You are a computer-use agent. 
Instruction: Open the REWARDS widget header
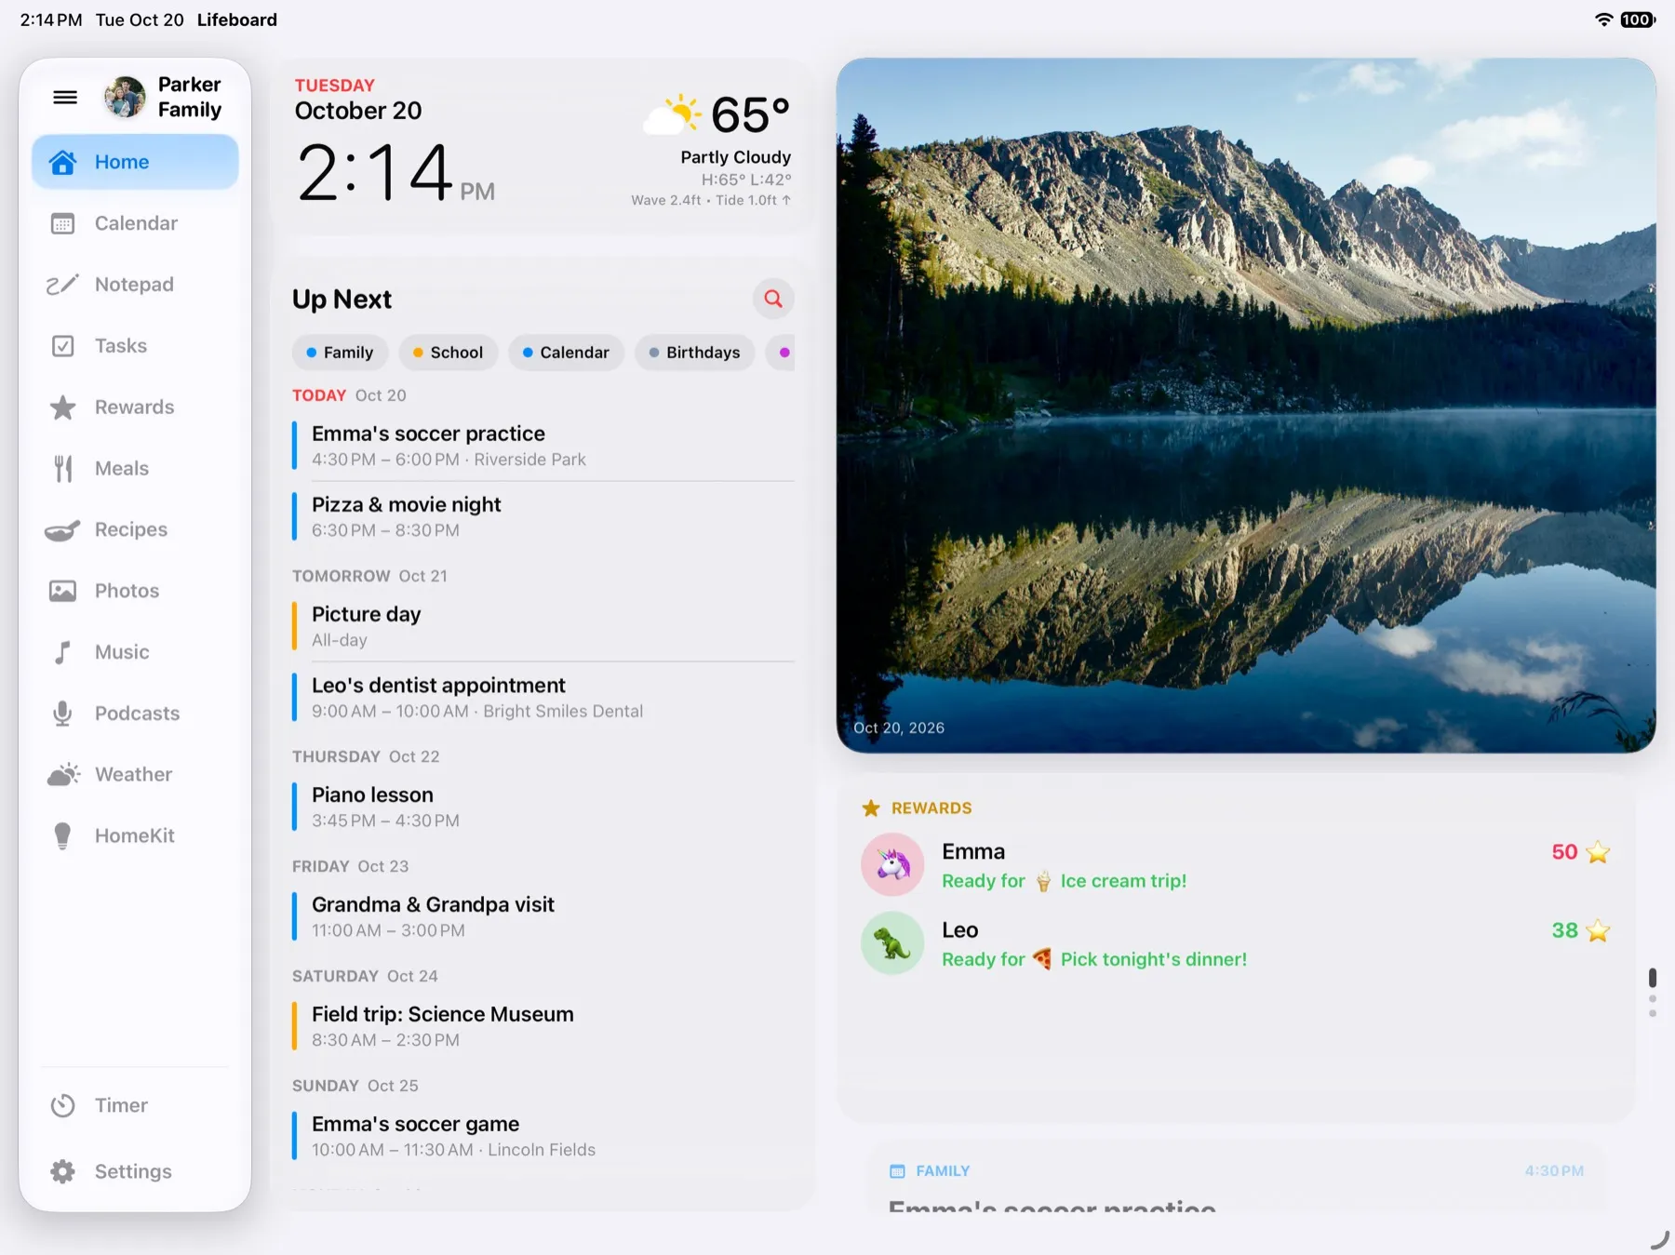click(918, 808)
